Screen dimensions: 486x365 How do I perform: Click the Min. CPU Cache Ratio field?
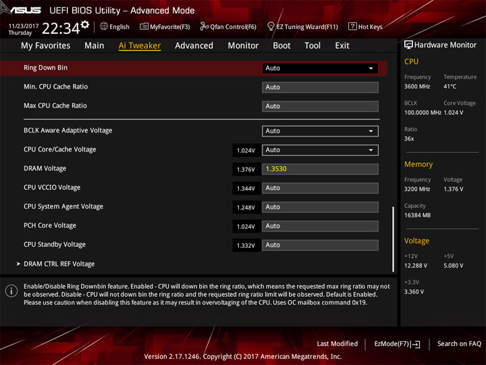click(320, 87)
